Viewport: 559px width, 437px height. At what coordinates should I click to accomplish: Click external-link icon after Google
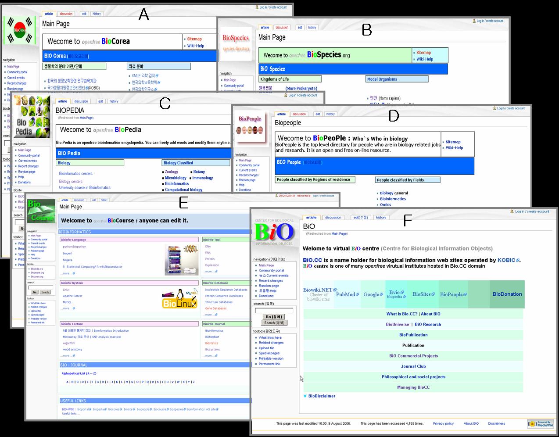pos(381,294)
